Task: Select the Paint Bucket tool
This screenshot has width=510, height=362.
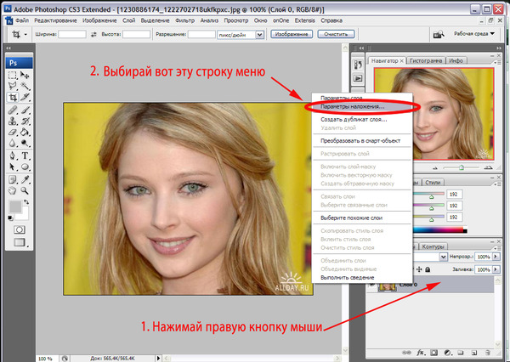Action: click(x=25, y=133)
